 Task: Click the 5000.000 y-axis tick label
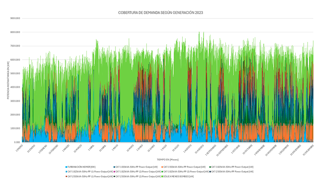15,74
